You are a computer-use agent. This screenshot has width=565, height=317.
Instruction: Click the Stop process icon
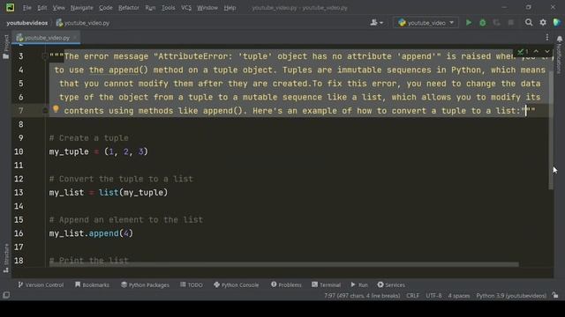[510, 23]
